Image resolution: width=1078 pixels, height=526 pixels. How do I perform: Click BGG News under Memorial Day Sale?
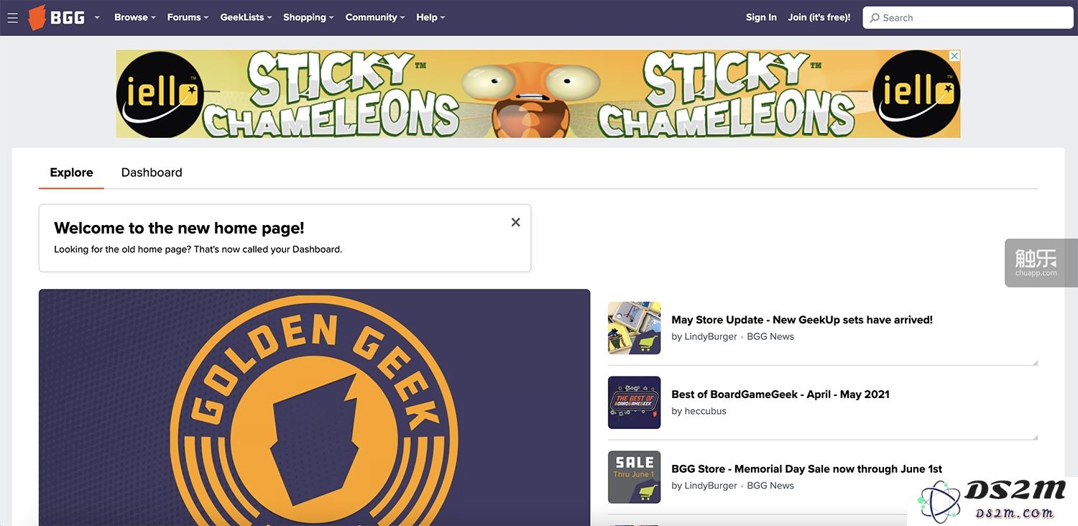(x=770, y=486)
